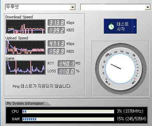Click the RTT milliseconds readout

point(66,64)
